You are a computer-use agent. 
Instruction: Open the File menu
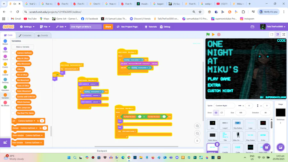[x=45, y=27]
